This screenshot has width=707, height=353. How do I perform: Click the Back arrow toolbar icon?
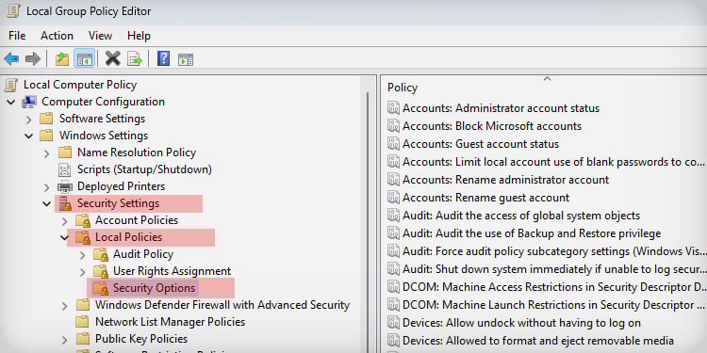pos(11,58)
